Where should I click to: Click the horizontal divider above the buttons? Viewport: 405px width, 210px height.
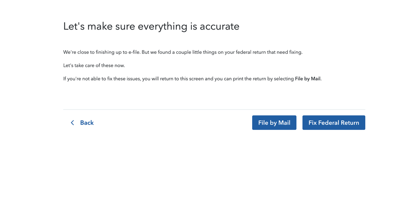[214, 110]
